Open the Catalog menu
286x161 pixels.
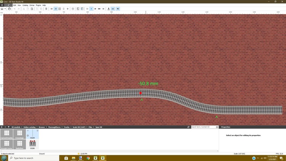25,5
